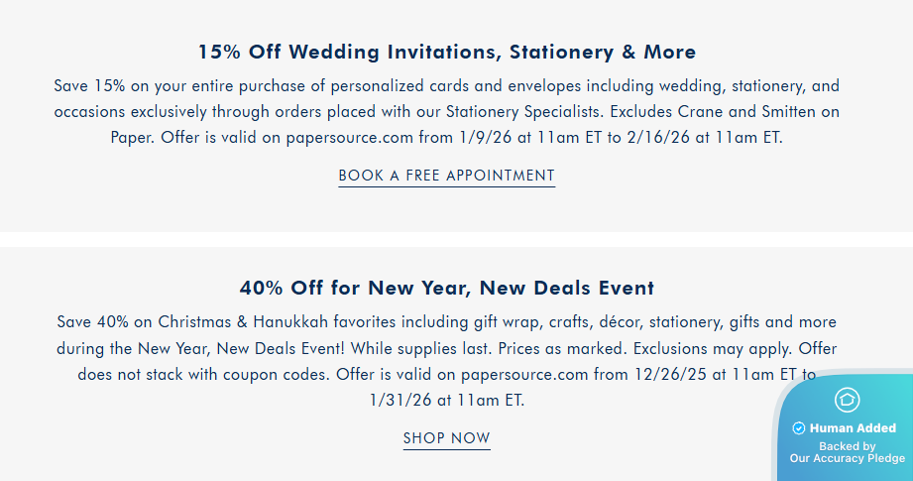
Task: Click the white divider between offer sections
Action: pyautogui.click(x=446, y=239)
